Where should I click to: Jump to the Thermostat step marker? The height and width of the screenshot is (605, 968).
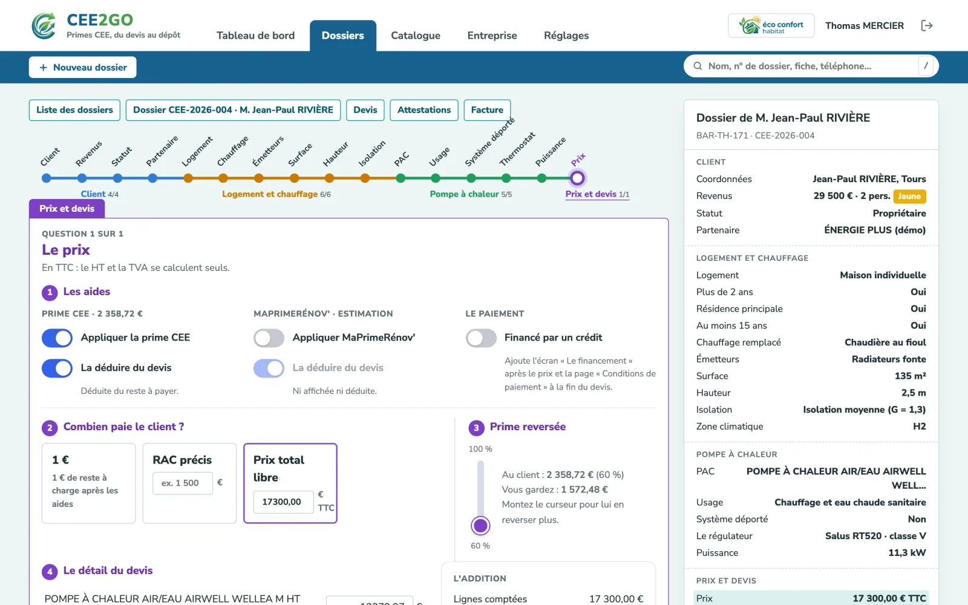click(506, 178)
